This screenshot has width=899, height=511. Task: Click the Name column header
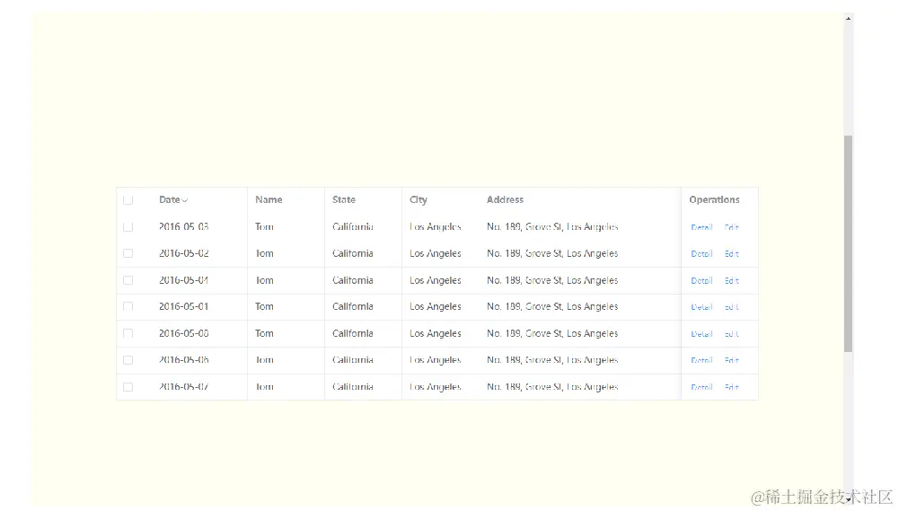coord(269,199)
